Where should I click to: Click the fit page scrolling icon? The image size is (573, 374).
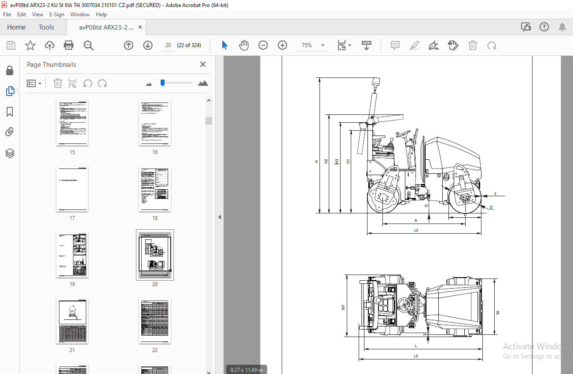[342, 45]
